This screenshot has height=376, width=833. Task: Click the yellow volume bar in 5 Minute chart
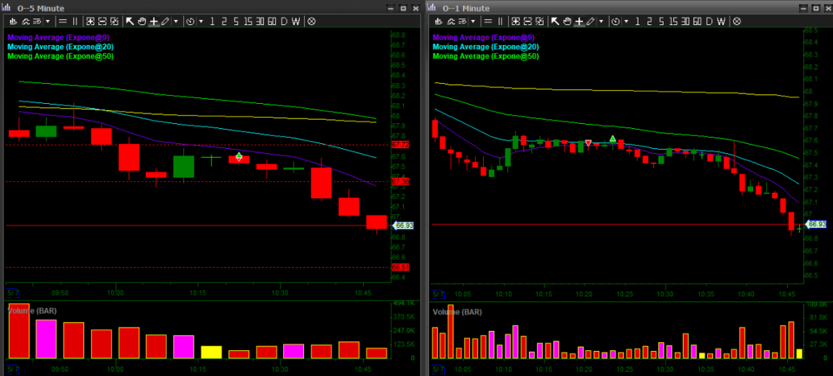(x=212, y=352)
